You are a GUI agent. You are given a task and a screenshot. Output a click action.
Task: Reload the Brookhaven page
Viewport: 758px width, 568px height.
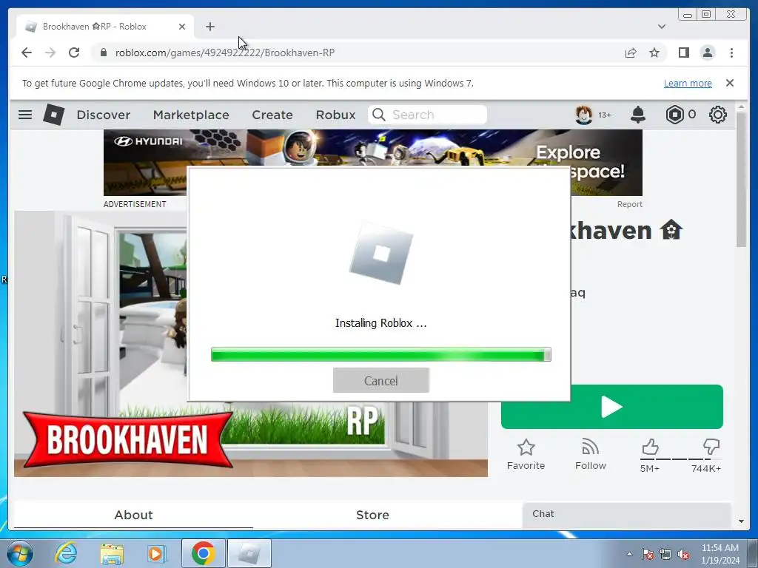[x=74, y=53]
